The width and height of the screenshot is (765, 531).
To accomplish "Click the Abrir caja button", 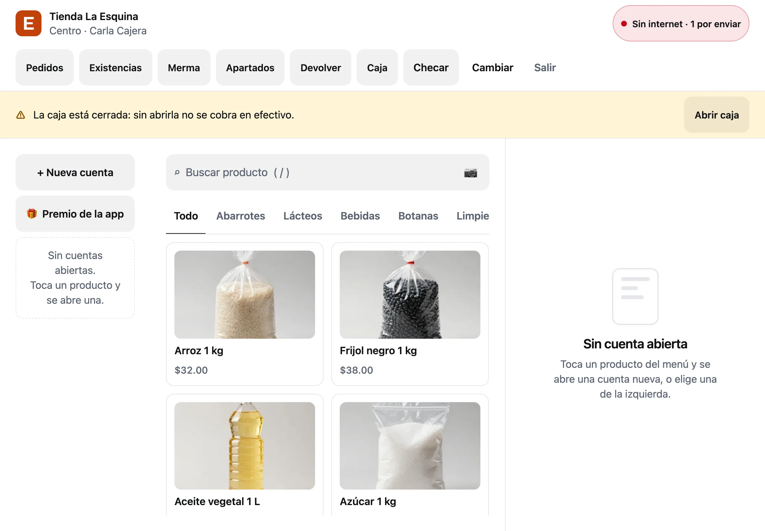I will click(x=716, y=115).
